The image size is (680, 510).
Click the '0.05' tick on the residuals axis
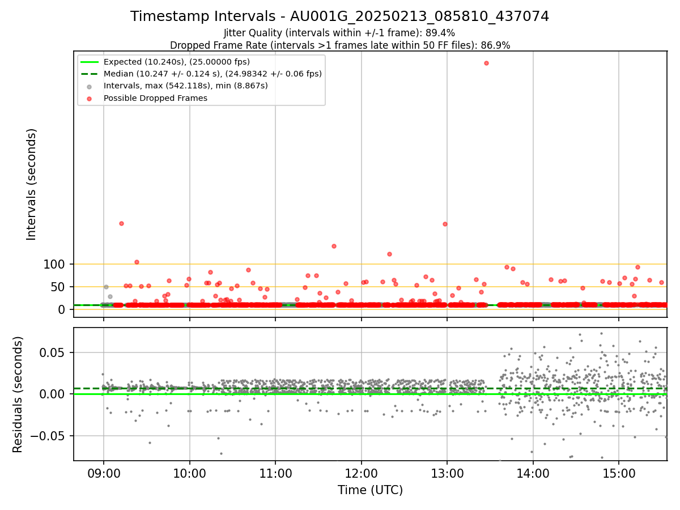pos(52,352)
